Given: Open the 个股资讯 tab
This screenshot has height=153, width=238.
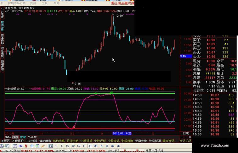Looking at the screenshot, I should click(x=114, y=141).
